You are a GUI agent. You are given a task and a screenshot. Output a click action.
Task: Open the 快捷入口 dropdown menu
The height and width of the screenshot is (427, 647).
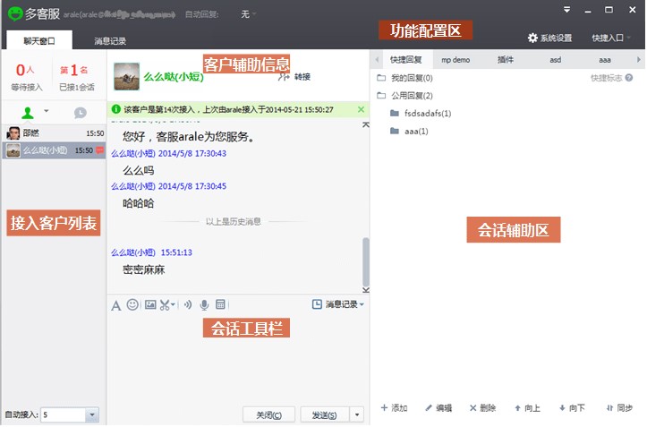click(x=611, y=38)
